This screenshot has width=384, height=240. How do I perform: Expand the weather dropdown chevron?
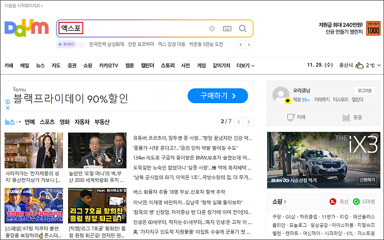pyautogui.click(x=379, y=65)
